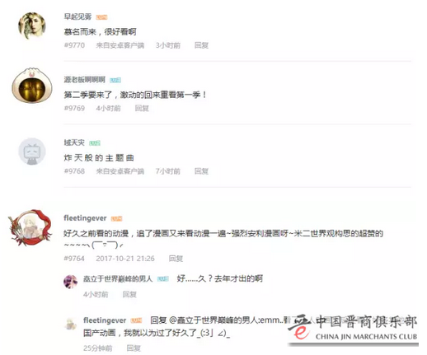427x355 pixels.
Task: Click green level badge beside 域天灾
Action: (x=95, y=143)
